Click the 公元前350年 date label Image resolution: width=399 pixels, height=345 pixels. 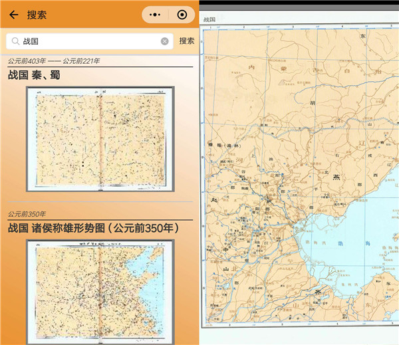(27, 213)
